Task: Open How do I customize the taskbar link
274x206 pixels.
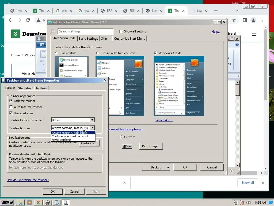Action: (x=28, y=180)
